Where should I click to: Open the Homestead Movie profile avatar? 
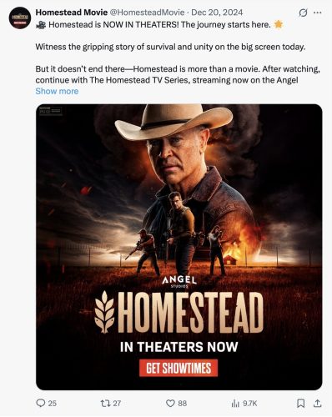19,18
